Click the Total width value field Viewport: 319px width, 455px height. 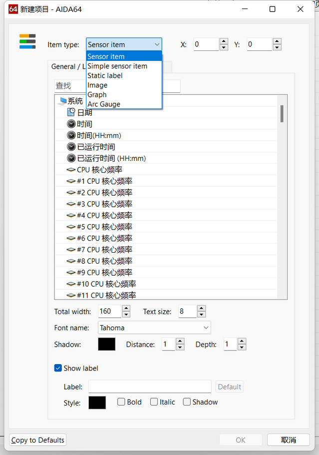[x=110, y=311]
